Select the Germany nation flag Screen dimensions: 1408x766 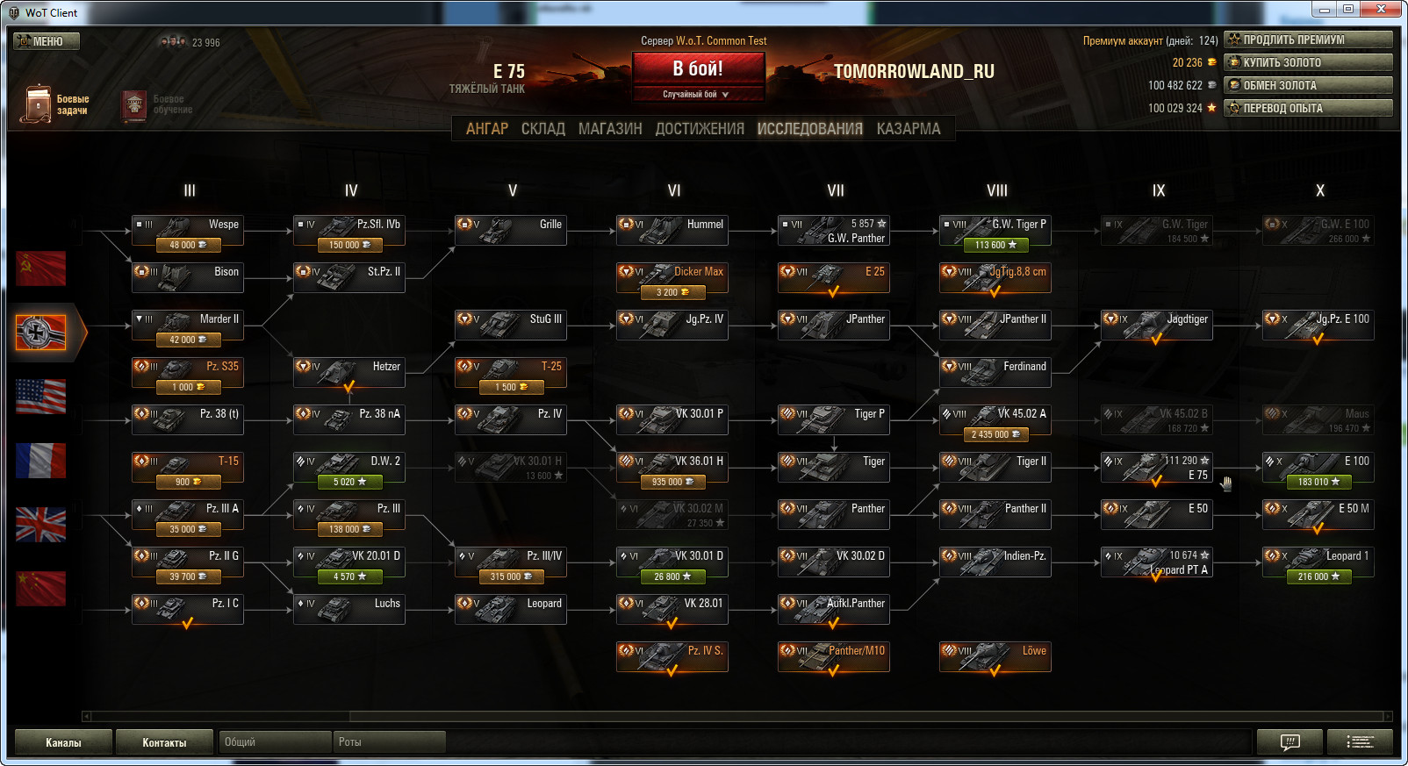click(x=40, y=333)
